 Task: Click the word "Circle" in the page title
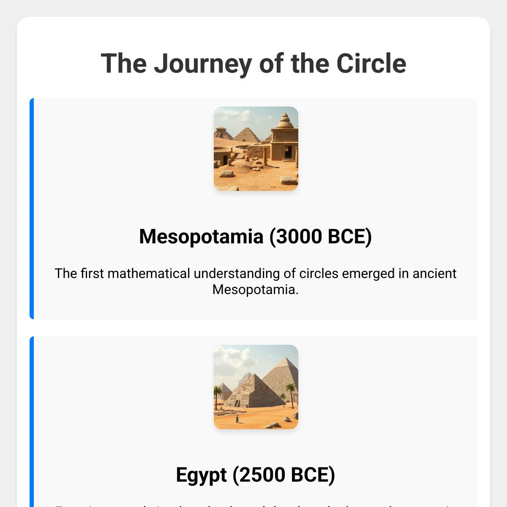pyautogui.click(x=371, y=63)
